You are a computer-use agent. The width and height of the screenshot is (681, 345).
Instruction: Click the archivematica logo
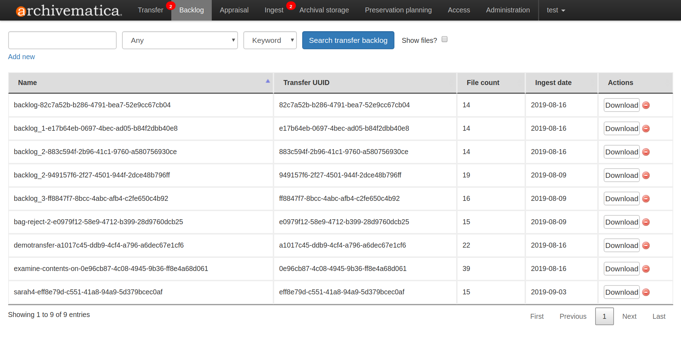point(69,11)
